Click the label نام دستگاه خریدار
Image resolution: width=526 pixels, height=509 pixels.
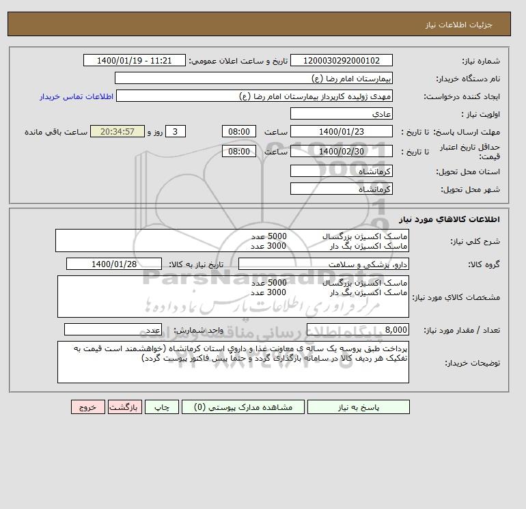[468, 79]
